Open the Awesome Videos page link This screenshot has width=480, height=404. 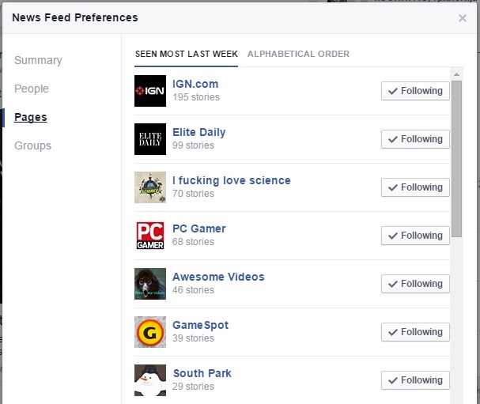(218, 277)
